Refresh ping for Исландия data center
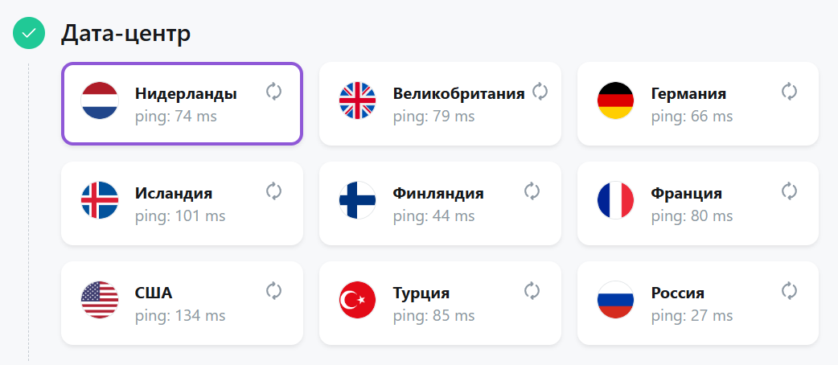The image size is (838, 365). click(x=273, y=191)
